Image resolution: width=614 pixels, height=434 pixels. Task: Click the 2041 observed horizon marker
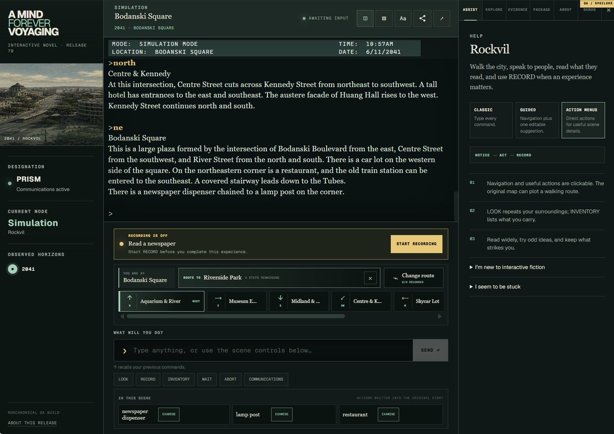coord(13,269)
